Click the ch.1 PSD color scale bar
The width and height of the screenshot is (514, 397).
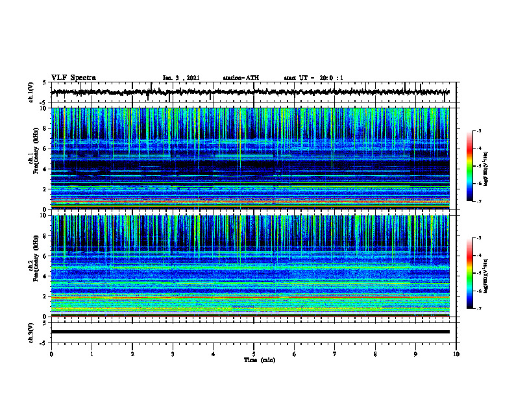[470, 166]
